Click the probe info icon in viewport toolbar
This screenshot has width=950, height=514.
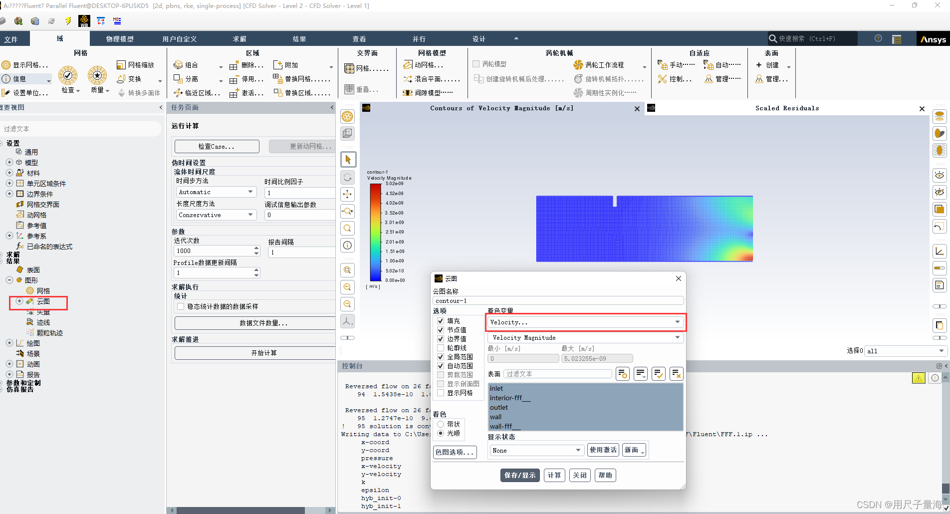348,245
